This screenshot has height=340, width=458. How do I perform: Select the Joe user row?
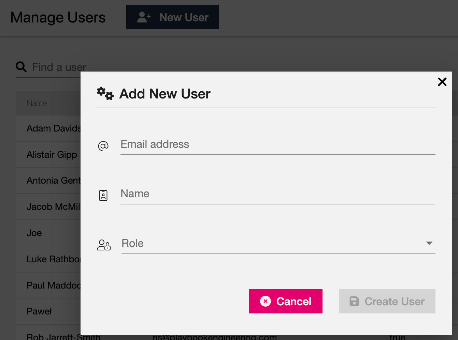click(x=48, y=233)
